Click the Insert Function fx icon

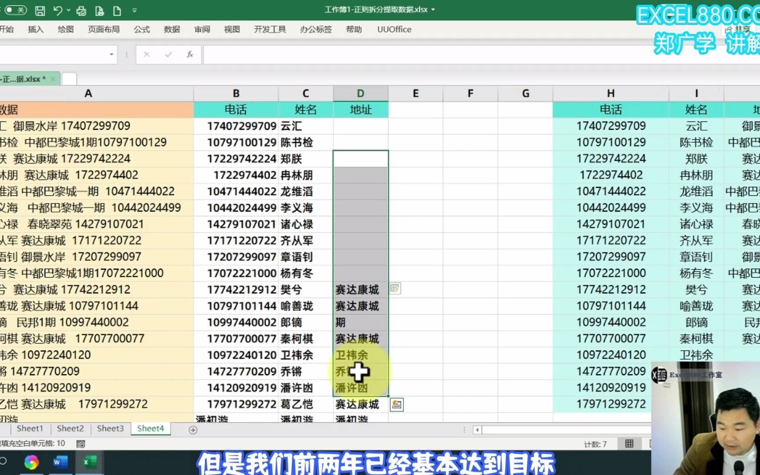pyautogui.click(x=190, y=55)
